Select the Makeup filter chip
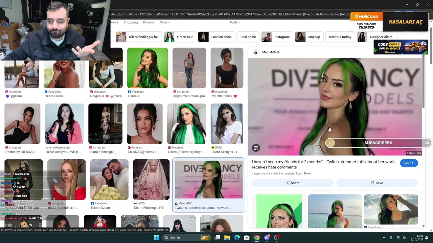Screen dimensions: 433x243 coord(309,37)
